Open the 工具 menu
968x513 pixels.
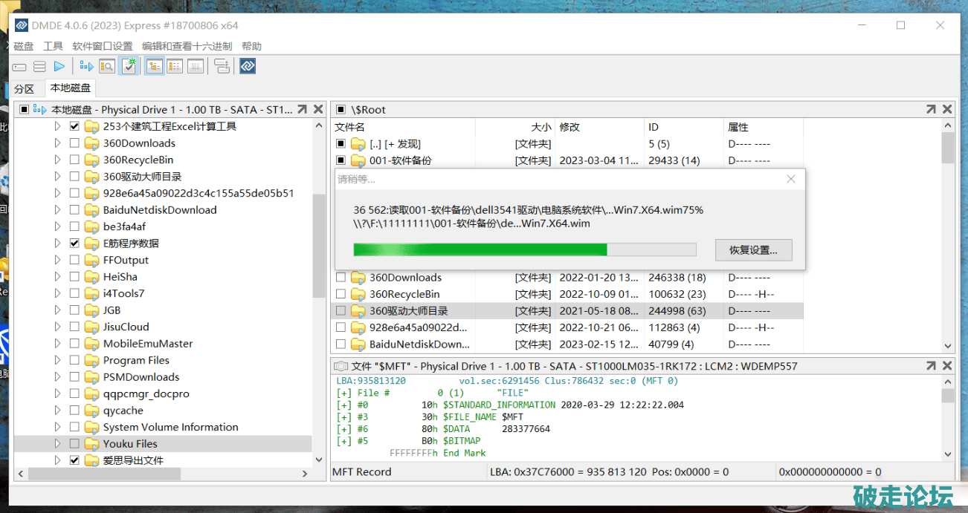(53, 46)
